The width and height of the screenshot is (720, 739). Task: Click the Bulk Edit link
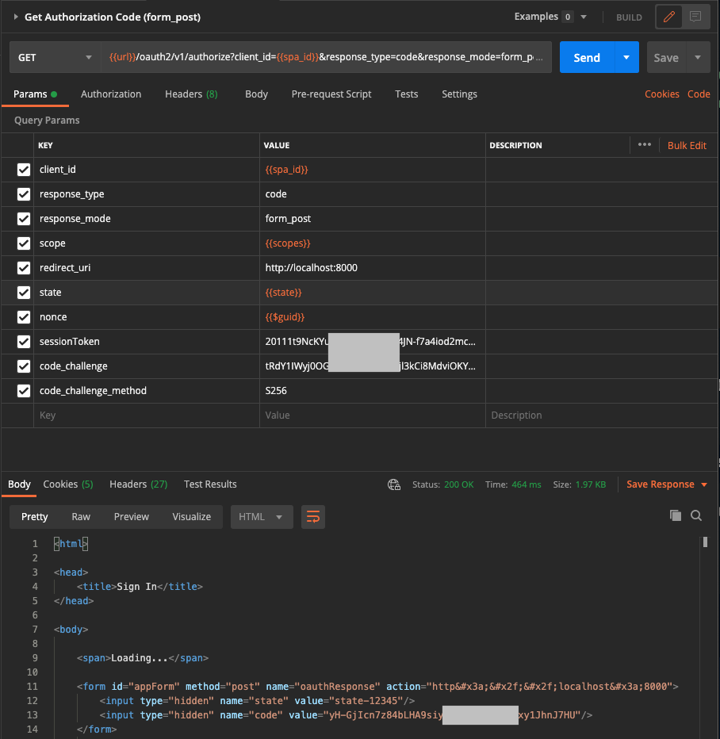687,145
